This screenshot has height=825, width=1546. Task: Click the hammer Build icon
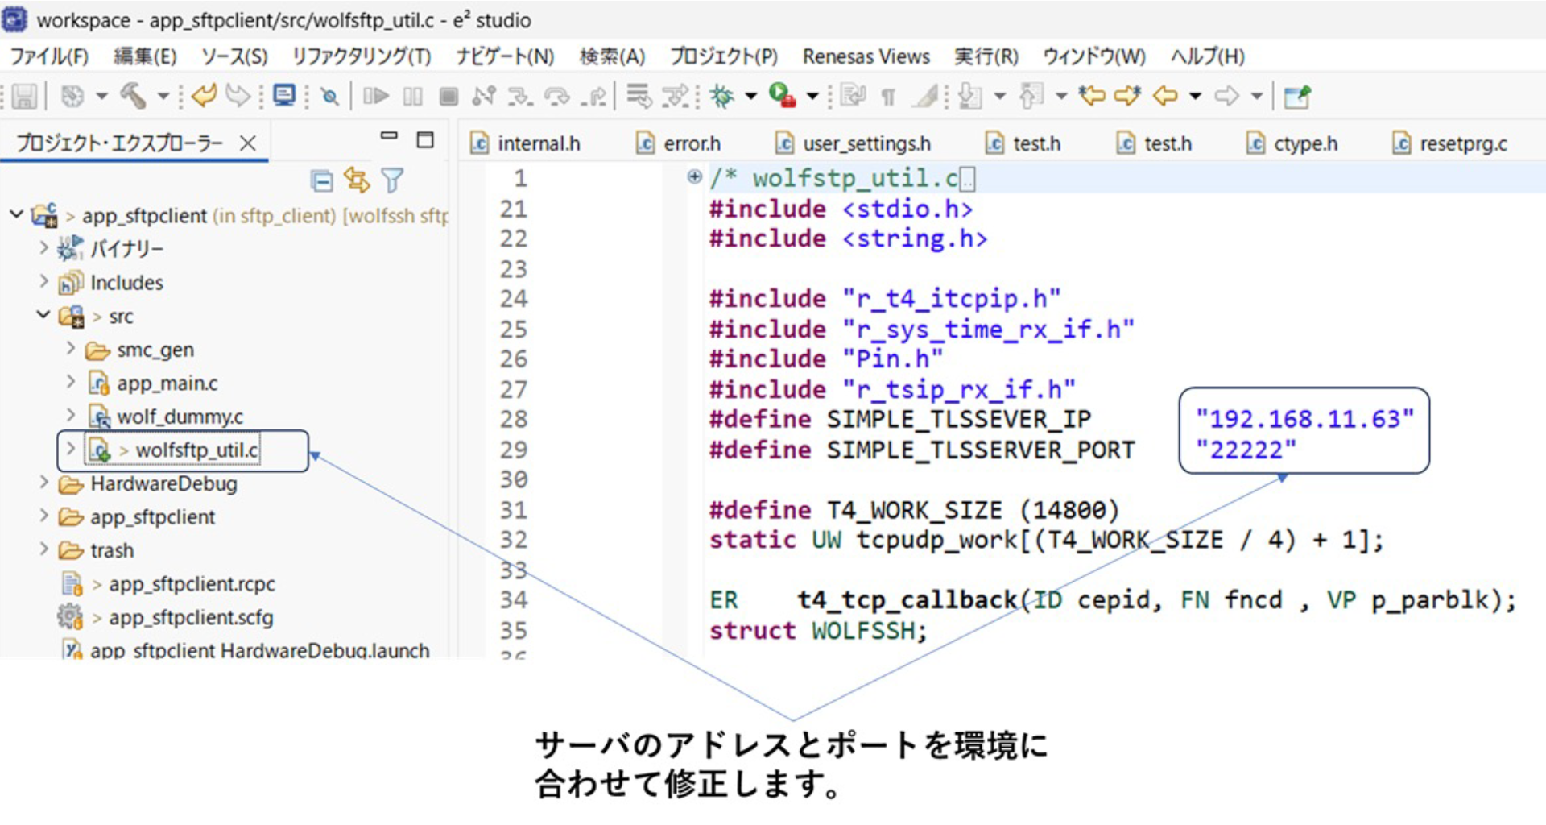coord(133,97)
